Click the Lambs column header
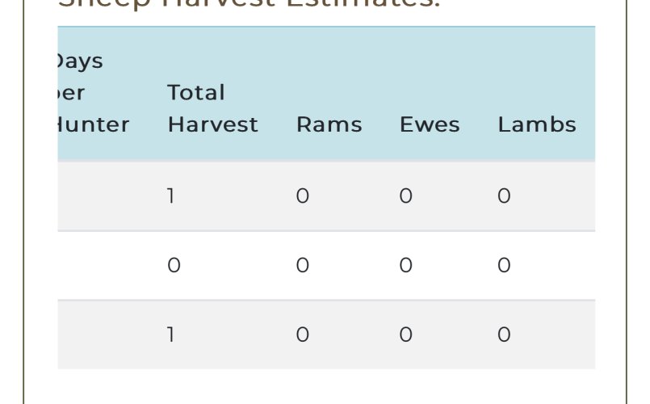This screenshot has height=404, width=650. point(537,124)
